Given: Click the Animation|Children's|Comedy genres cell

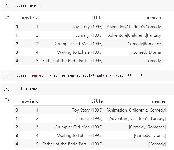Looking at the screenshot, I should click(x=134, y=27).
